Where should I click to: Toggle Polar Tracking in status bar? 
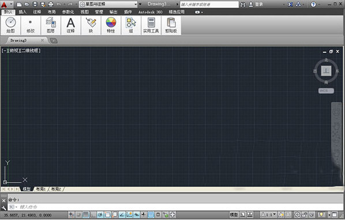100,215
